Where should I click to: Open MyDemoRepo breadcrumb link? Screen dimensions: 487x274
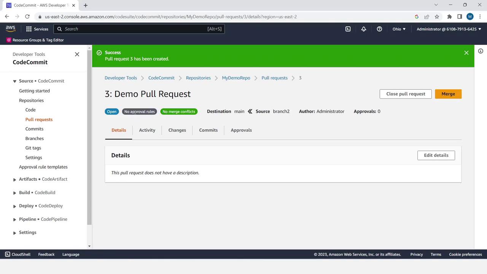click(x=236, y=78)
